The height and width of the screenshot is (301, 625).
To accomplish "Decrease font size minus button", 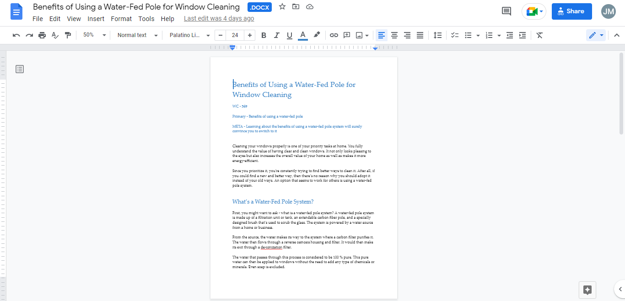I will [x=221, y=35].
